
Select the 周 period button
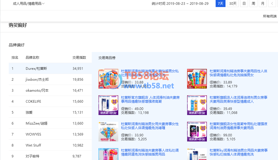click(x=253, y=4)
